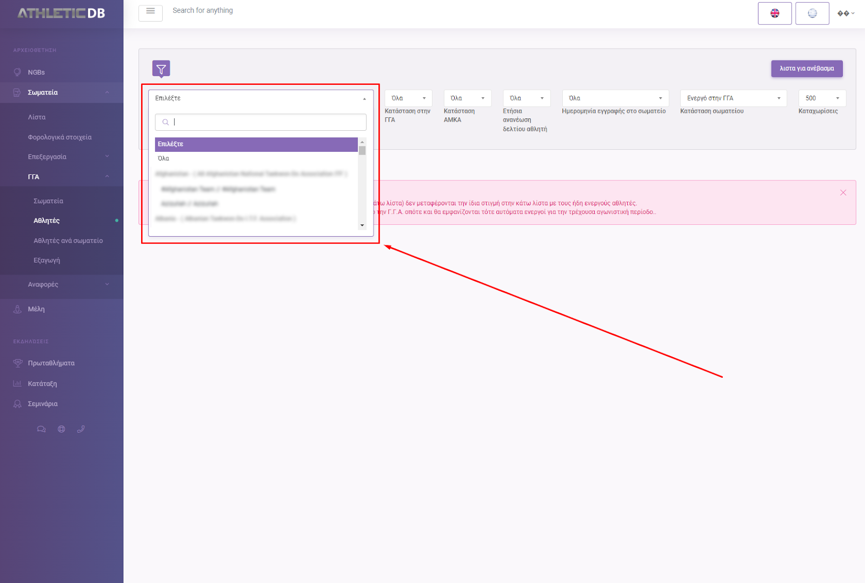The height and width of the screenshot is (583, 865).
Task: Click the dropdown list scroll-up arrow
Action: tap(362, 142)
